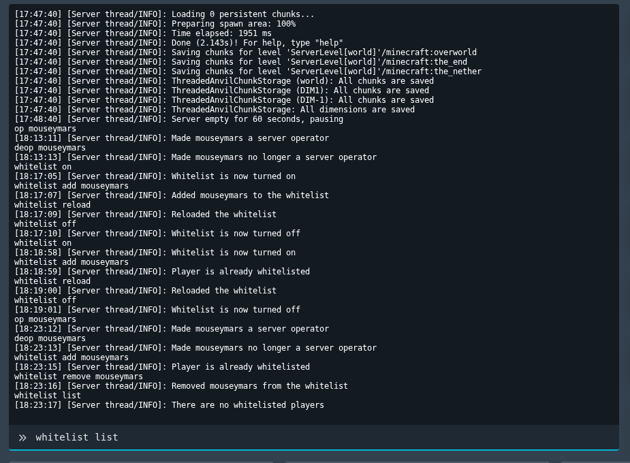Select the [18:23:15] 'Player is already whitelisted' line
The image size is (630, 463).
pyautogui.click(x=162, y=367)
